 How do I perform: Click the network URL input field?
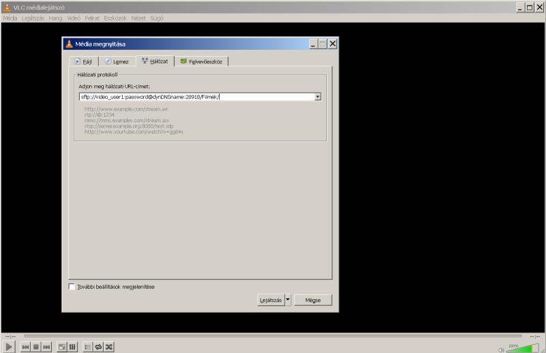(x=197, y=97)
